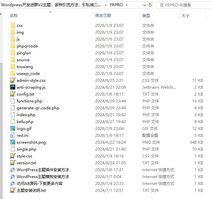Select the file name 主题安装说明.txt
The image size is (212, 199).
[31, 190]
